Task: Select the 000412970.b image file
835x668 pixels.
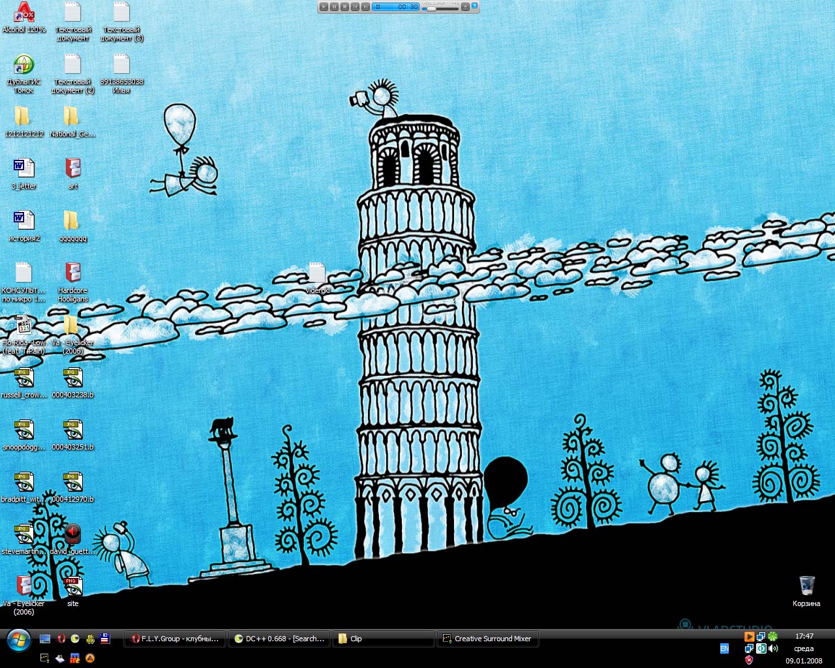Action: click(x=72, y=487)
